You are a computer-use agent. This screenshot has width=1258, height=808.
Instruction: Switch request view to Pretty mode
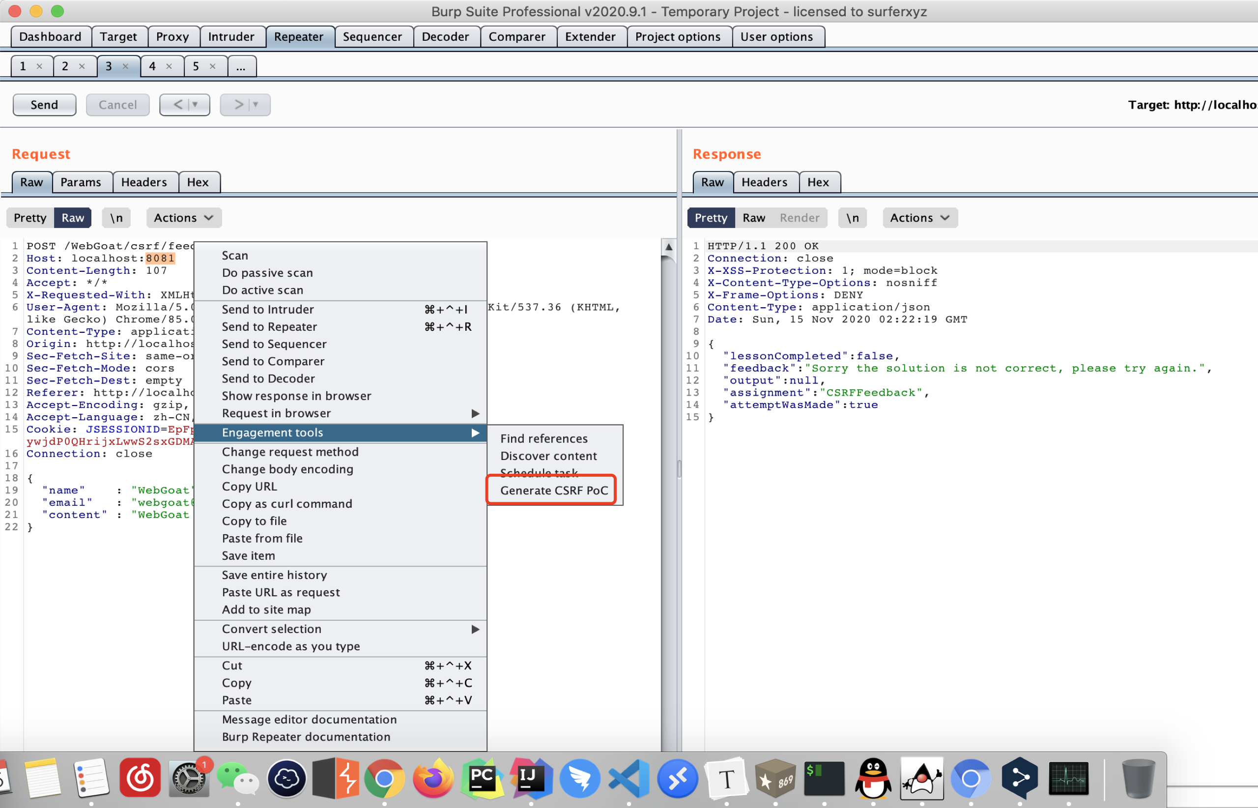(x=30, y=218)
